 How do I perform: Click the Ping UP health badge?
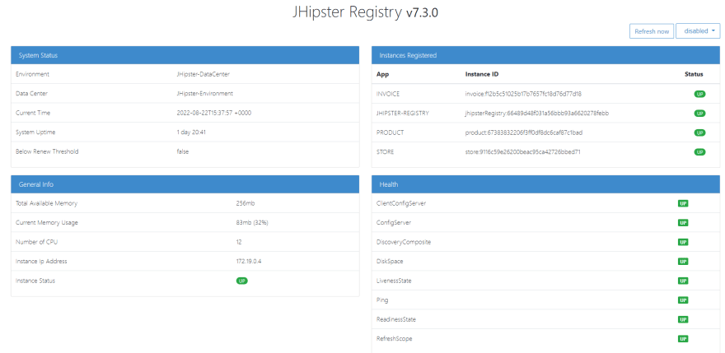(683, 300)
